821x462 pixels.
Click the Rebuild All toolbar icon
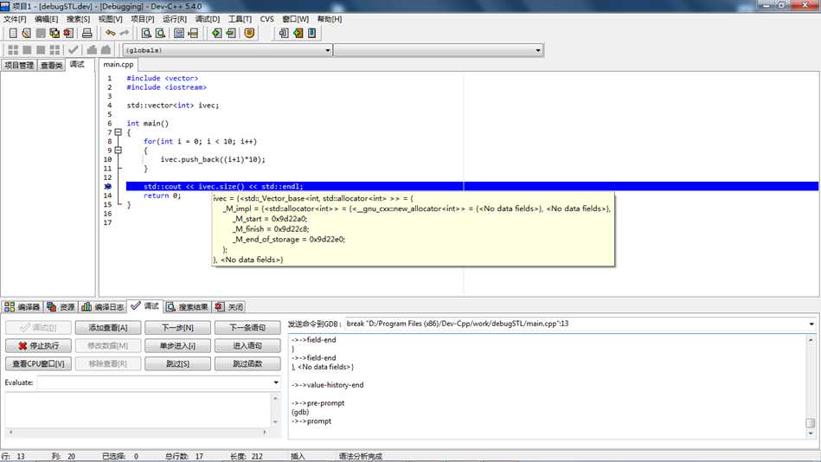(55, 50)
